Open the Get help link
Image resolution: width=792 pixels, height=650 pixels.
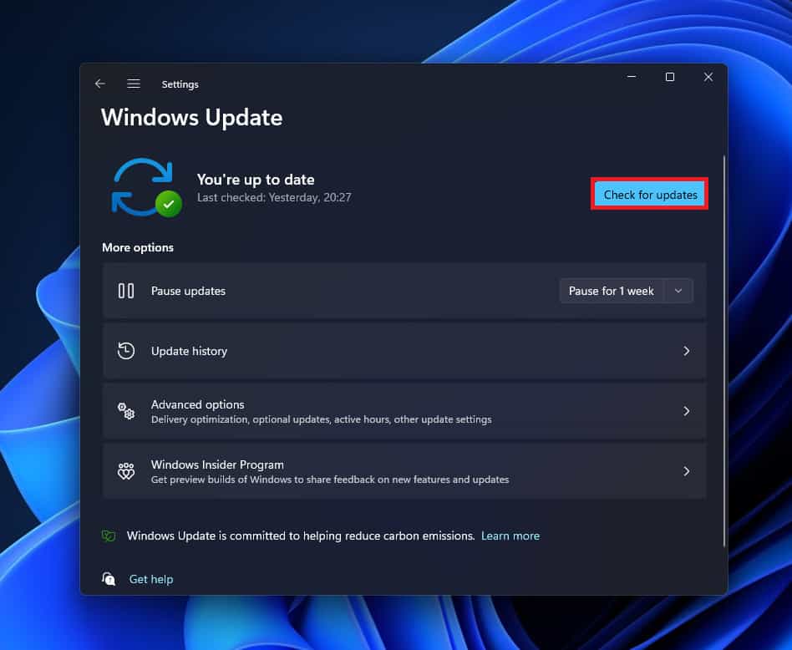coord(151,579)
